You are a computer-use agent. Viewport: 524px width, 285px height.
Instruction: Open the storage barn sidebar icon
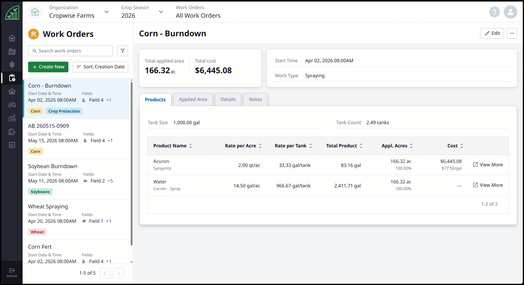pos(12,91)
